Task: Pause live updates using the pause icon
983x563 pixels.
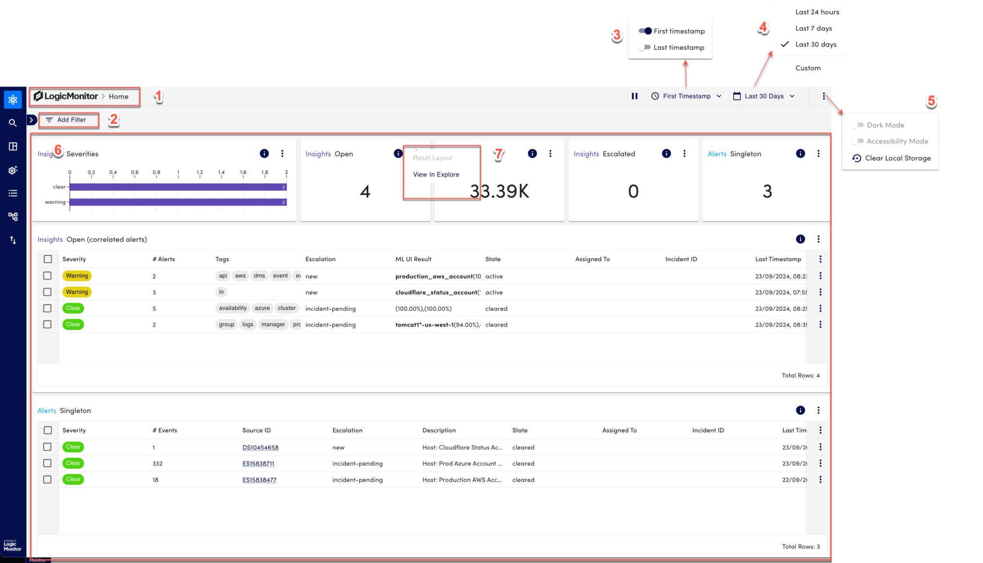Action: pos(635,96)
